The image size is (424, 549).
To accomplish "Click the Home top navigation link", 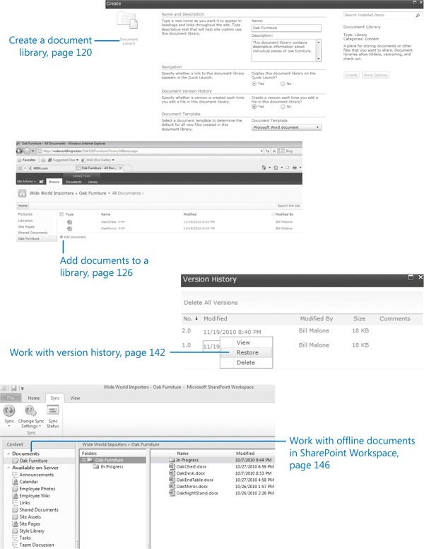I will pos(23,206).
